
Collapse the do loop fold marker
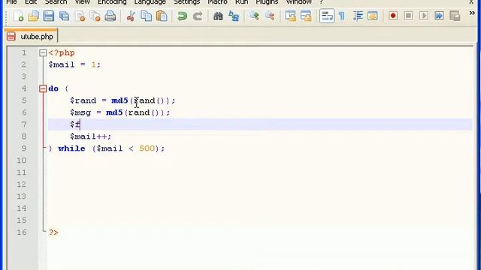(x=43, y=88)
